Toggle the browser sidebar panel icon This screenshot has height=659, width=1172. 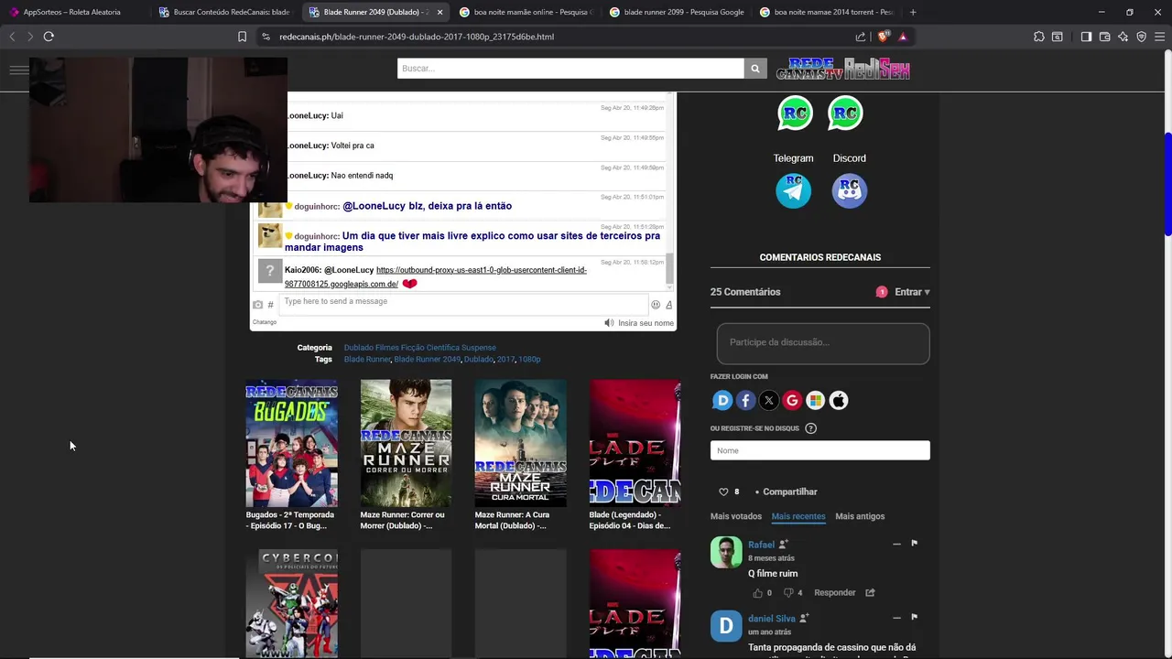(1086, 37)
